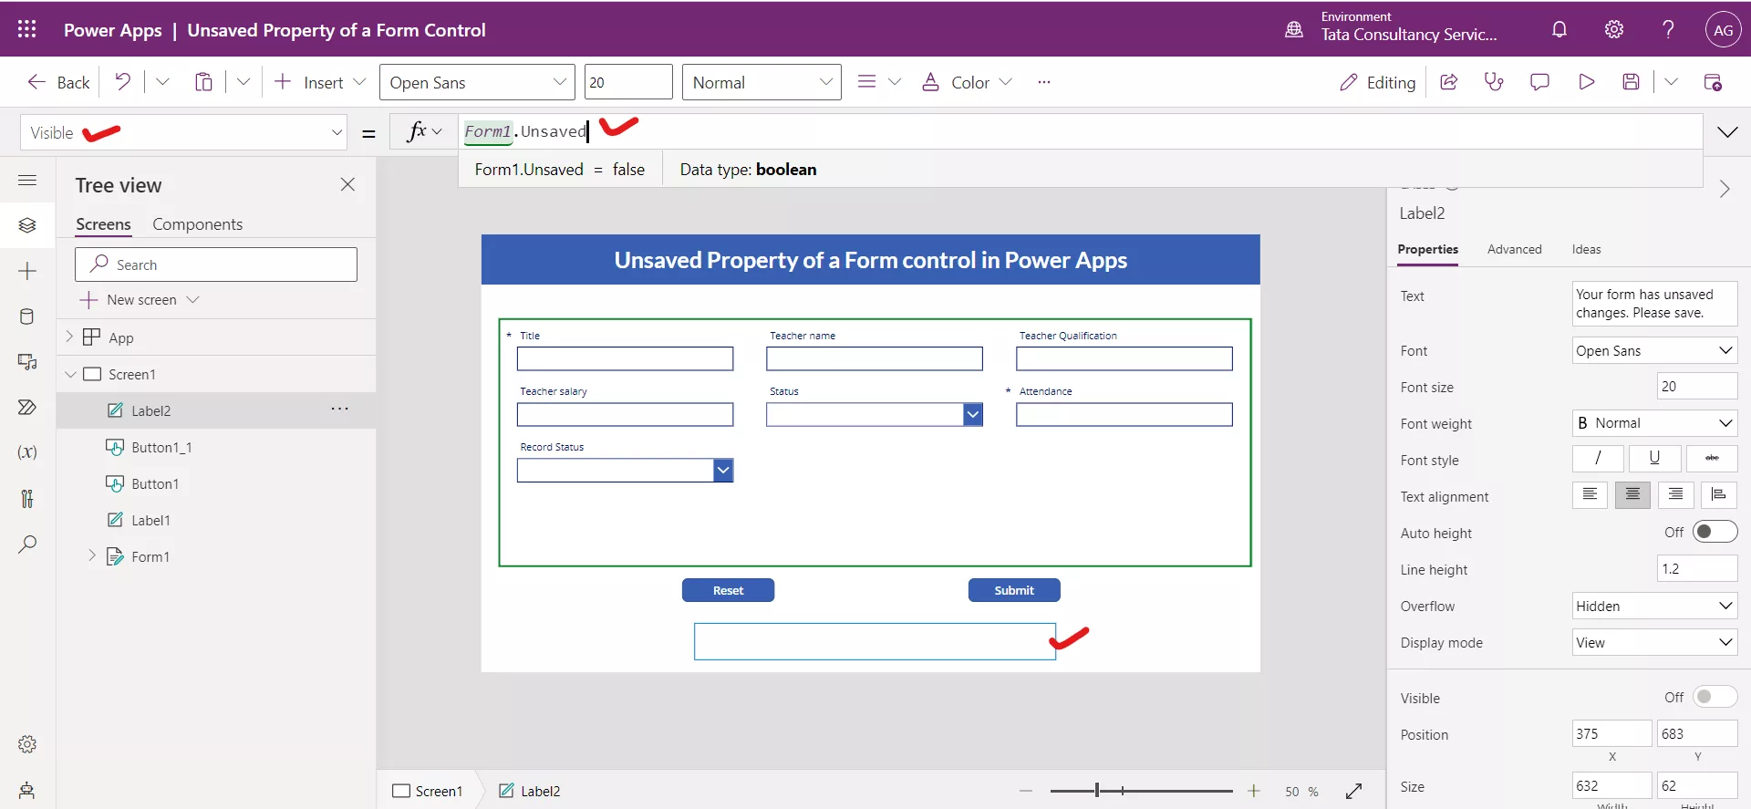Toggle Auto height switch

(x=1715, y=532)
